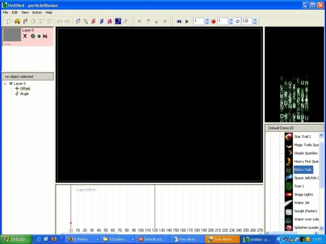326x244 pixels.
Task: Toggle the Show Particles starfield icon
Action: tap(118, 21)
